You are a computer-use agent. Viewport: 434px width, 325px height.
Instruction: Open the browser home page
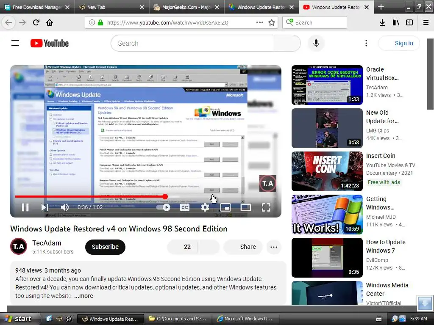pyautogui.click(x=50, y=22)
